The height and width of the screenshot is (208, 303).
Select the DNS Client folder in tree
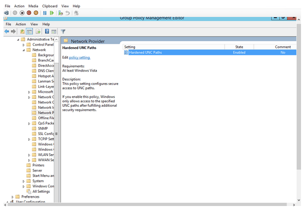point(43,71)
